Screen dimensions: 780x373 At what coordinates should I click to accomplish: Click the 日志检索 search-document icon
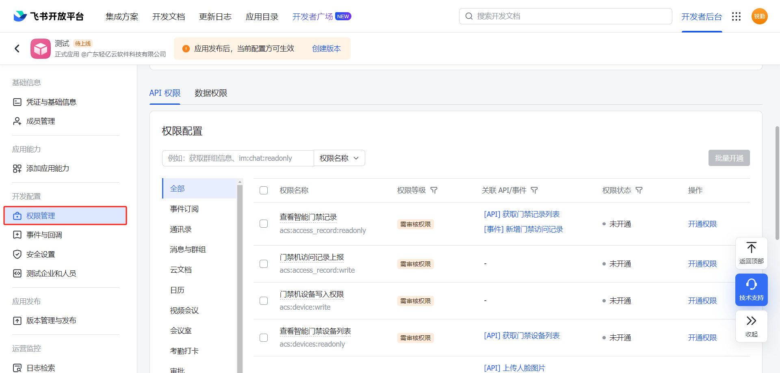coord(17,368)
